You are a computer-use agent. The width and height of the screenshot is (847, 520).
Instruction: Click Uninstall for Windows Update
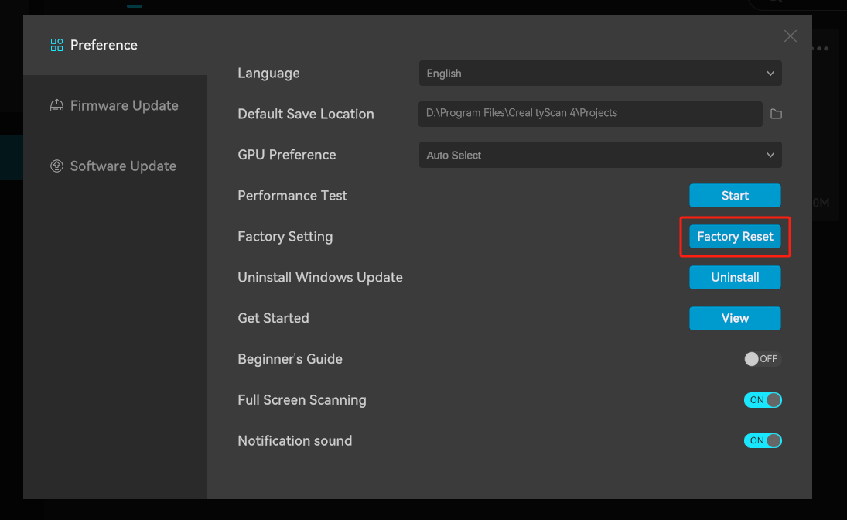click(735, 277)
